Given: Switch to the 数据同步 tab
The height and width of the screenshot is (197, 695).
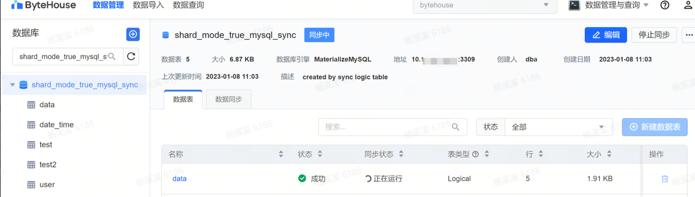Looking at the screenshot, I should click(229, 99).
